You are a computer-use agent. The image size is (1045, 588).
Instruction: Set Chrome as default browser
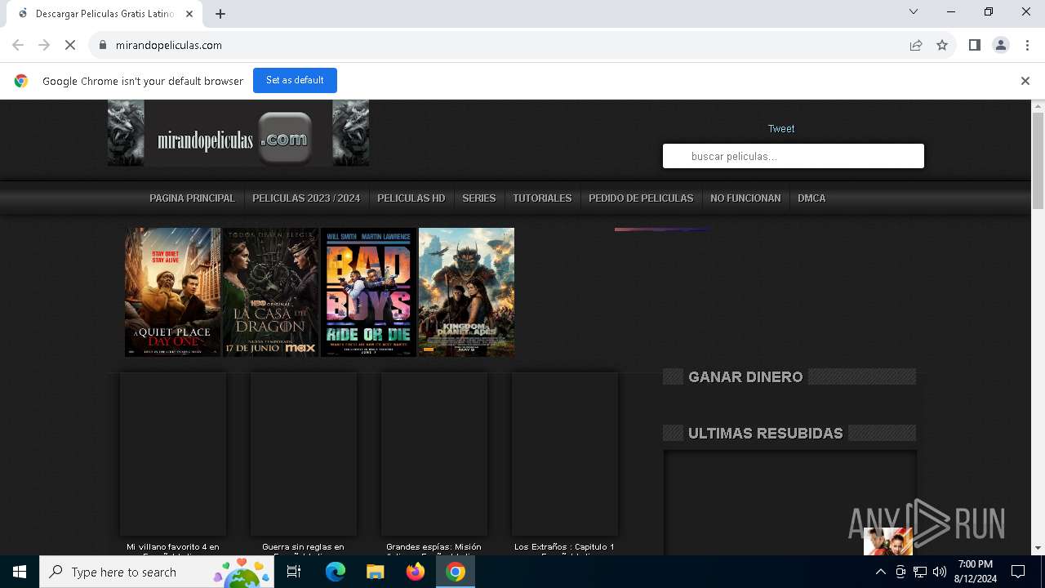pyautogui.click(x=295, y=80)
